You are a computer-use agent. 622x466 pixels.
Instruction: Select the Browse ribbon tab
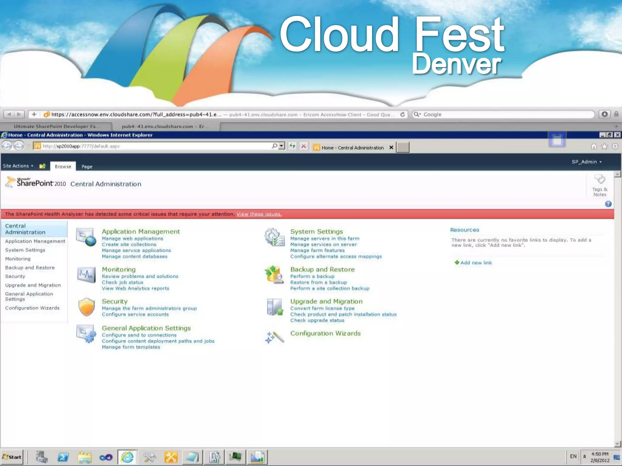pyautogui.click(x=63, y=167)
